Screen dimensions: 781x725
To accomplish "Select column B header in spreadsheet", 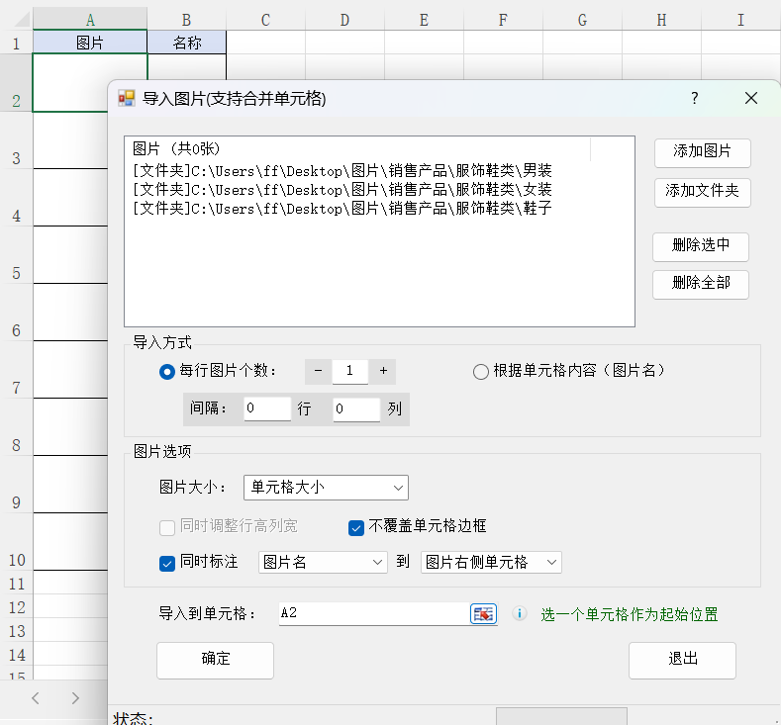I will tap(186, 20).
